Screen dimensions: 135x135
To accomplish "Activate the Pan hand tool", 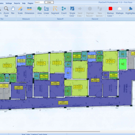I will (13, 11).
